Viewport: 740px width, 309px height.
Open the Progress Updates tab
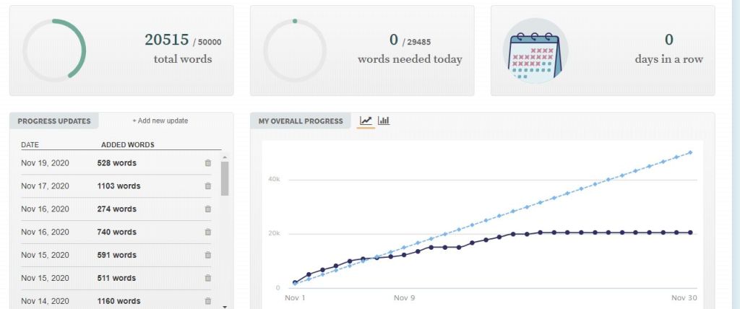54,121
